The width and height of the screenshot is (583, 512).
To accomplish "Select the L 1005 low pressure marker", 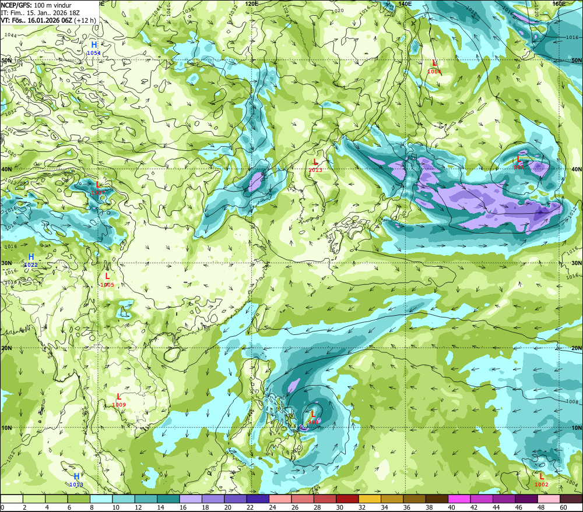I will point(107,280).
